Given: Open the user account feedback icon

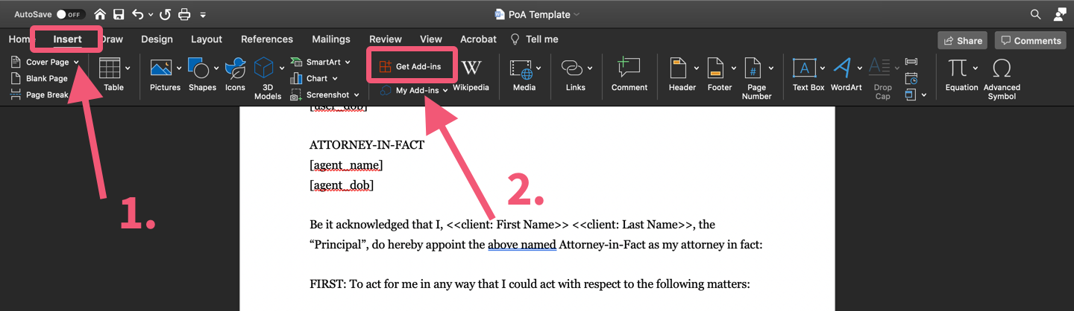Looking at the screenshot, I should tap(1059, 14).
